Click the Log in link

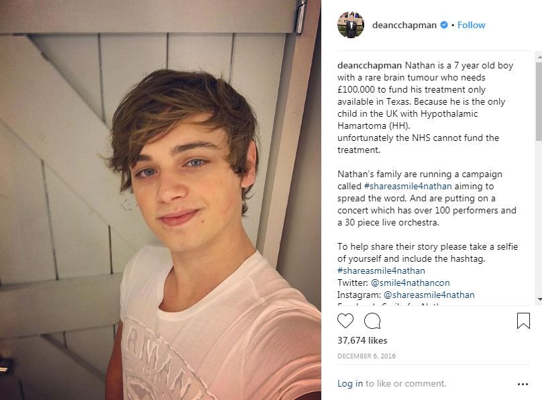click(x=349, y=383)
